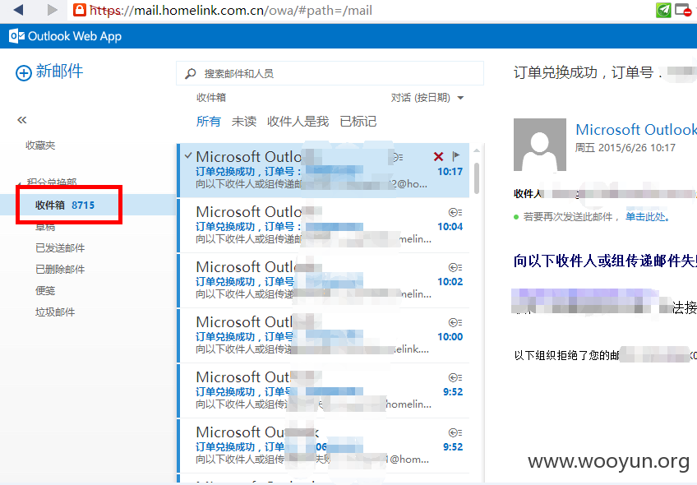Click the date 周五 2015/6/26 10:17
Viewport: 697px width, 485px height.
pyautogui.click(x=625, y=148)
